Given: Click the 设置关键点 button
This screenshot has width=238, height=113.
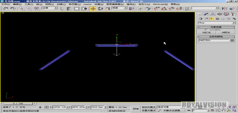Looking at the screenshot, I should click(x=148, y=110).
